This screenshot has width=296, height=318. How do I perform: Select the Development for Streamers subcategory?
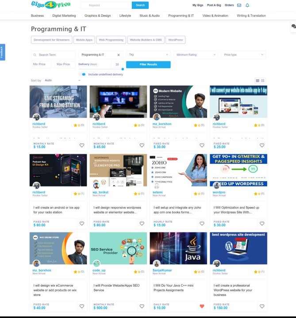tap(52, 40)
